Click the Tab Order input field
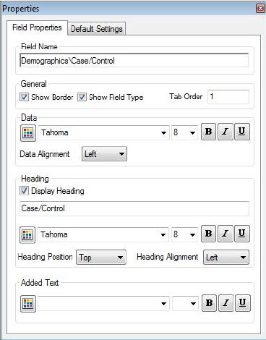 click(x=228, y=97)
